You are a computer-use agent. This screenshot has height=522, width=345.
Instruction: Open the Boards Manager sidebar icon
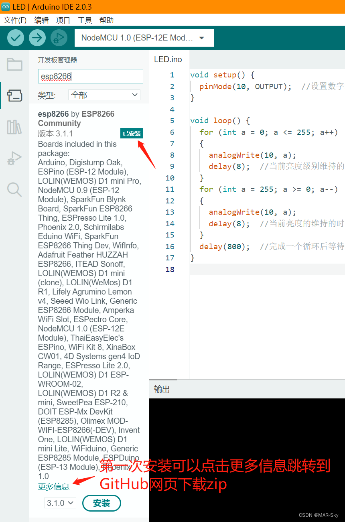[x=14, y=95]
